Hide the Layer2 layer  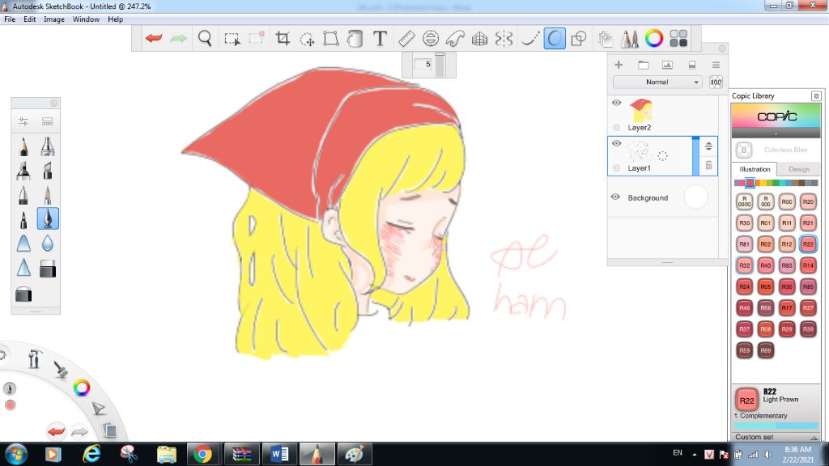[x=616, y=103]
